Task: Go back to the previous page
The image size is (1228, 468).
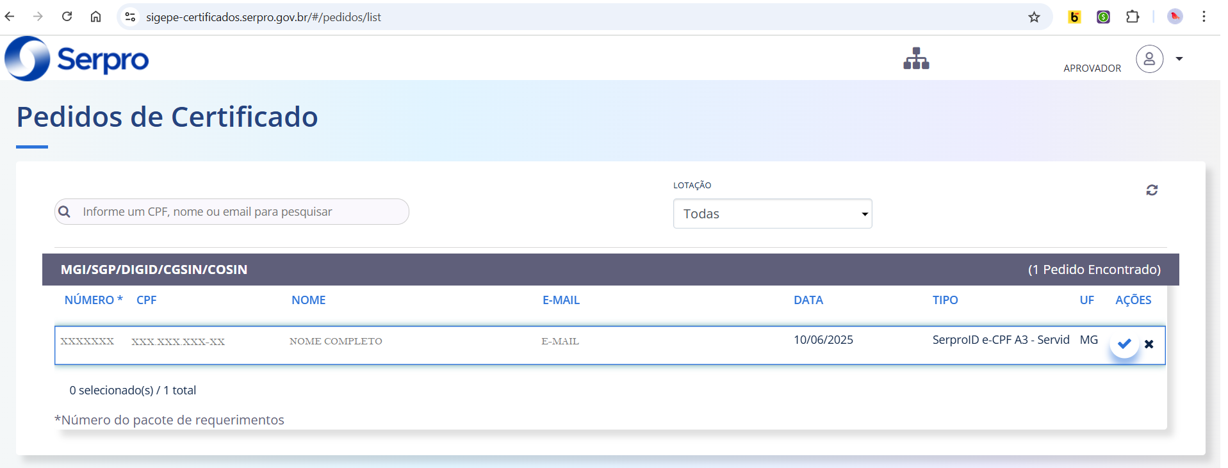Action: pos(10,17)
